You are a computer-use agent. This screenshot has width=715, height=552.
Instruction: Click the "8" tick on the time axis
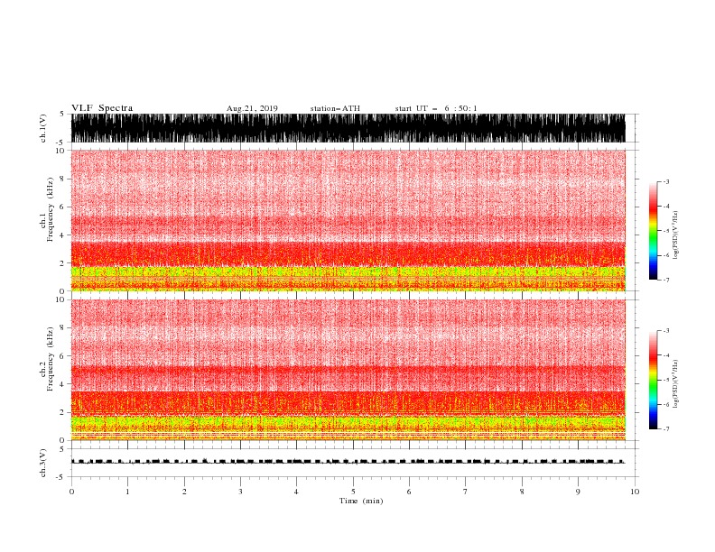click(x=522, y=492)
